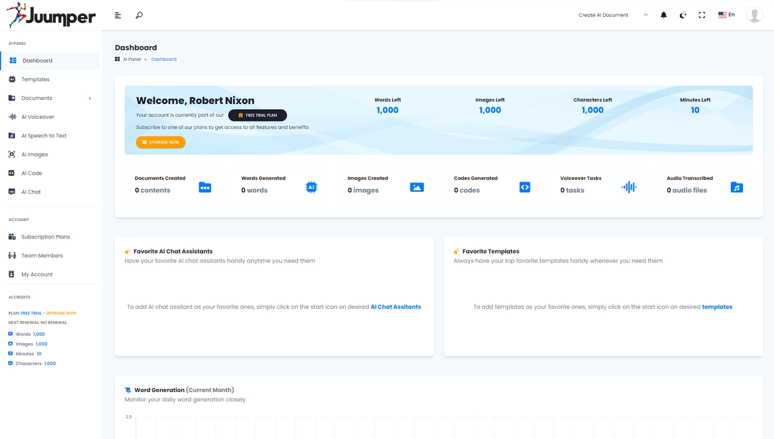Click the Dashboard sidebar icon
This screenshot has height=439, width=774.
pyautogui.click(x=13, y=61)
